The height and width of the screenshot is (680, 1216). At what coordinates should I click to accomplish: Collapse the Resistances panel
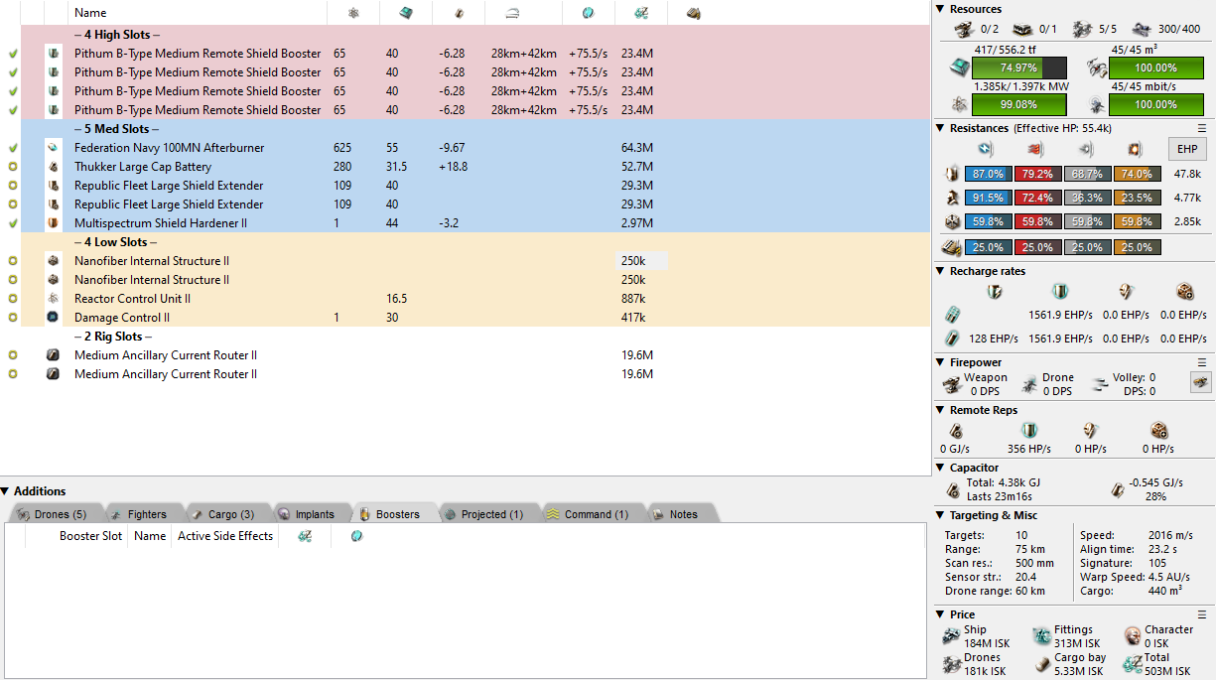941,128
